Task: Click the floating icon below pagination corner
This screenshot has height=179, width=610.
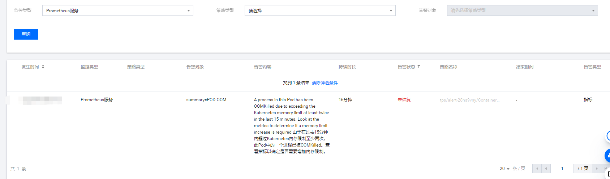Action: click(x=608, y=174)
